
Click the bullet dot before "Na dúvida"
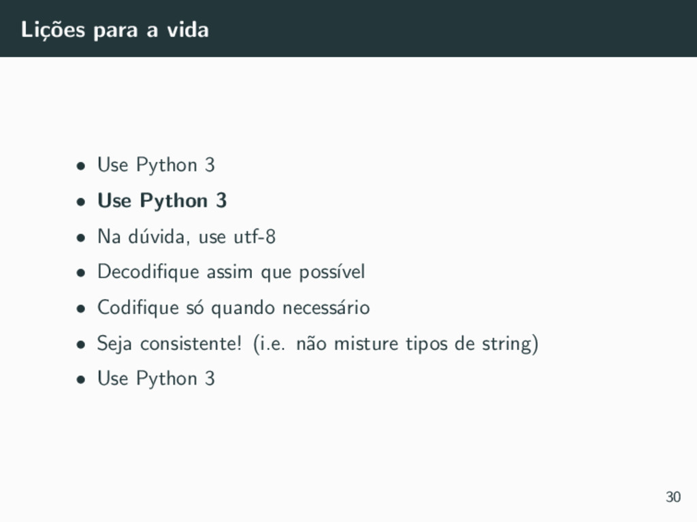click(x=80, y=238)
